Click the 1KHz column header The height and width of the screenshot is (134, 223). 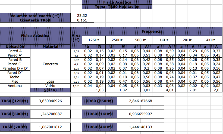point(164,40)
